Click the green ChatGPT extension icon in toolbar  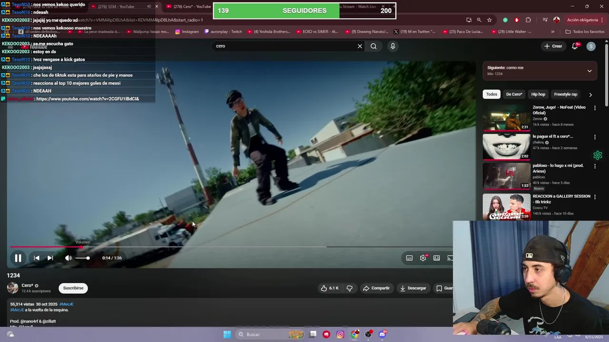(505, 20)
